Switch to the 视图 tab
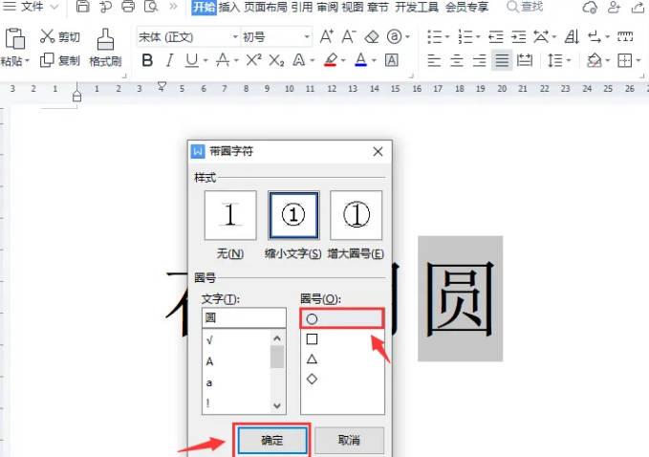649x457 pixels. pyautogui.click(x=353, y=7)
